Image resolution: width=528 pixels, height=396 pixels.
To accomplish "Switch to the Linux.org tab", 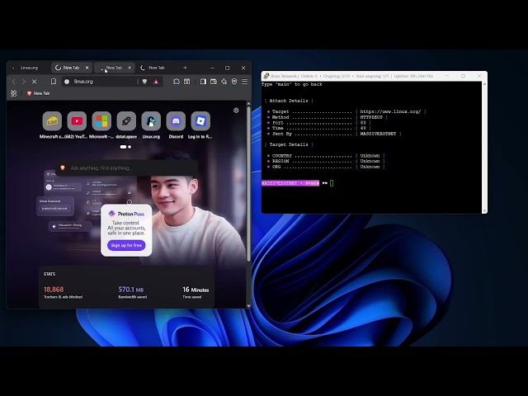I will click(x=29, y=68).
